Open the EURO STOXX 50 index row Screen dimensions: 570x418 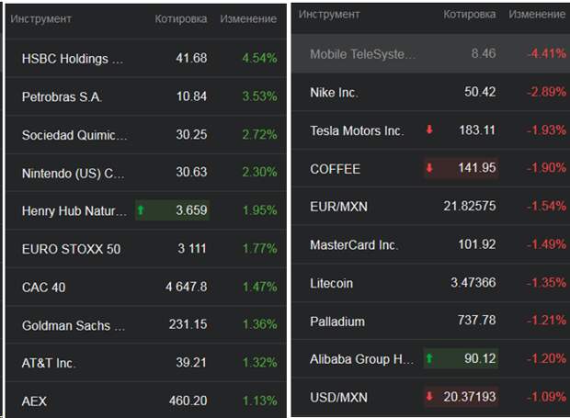click(146, 249)
